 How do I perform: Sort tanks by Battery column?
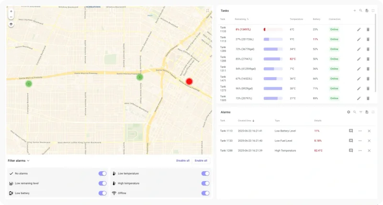(316, 19)
